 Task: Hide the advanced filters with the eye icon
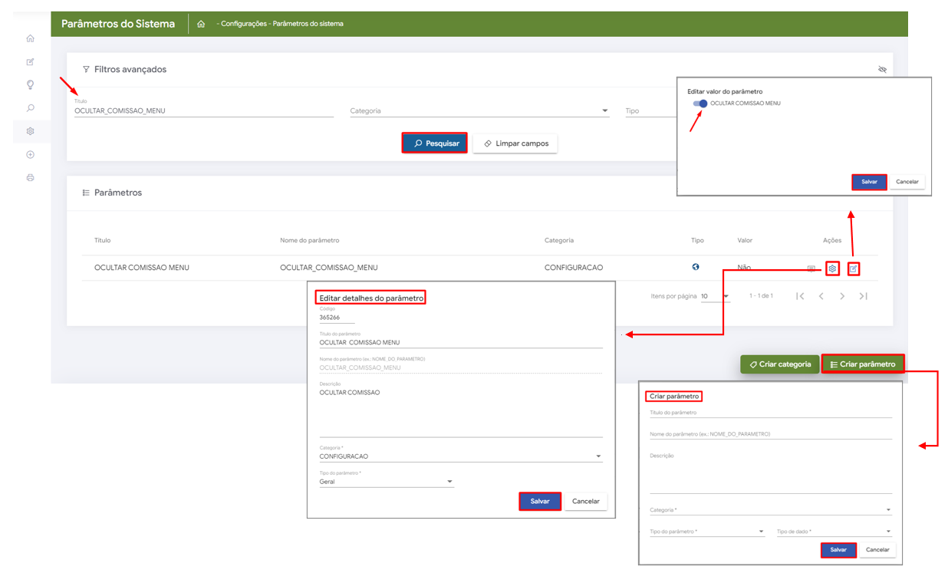pyautogui.click(x=882, y=70)
